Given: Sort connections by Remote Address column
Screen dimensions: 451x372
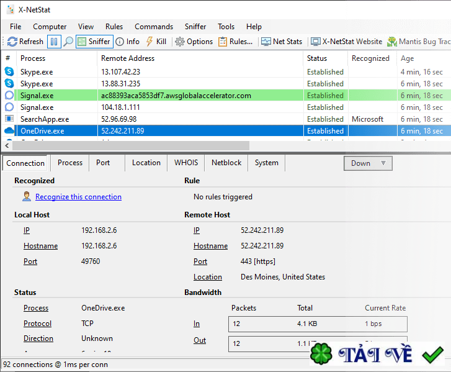Looking at the screenshot, I should 127,58.
